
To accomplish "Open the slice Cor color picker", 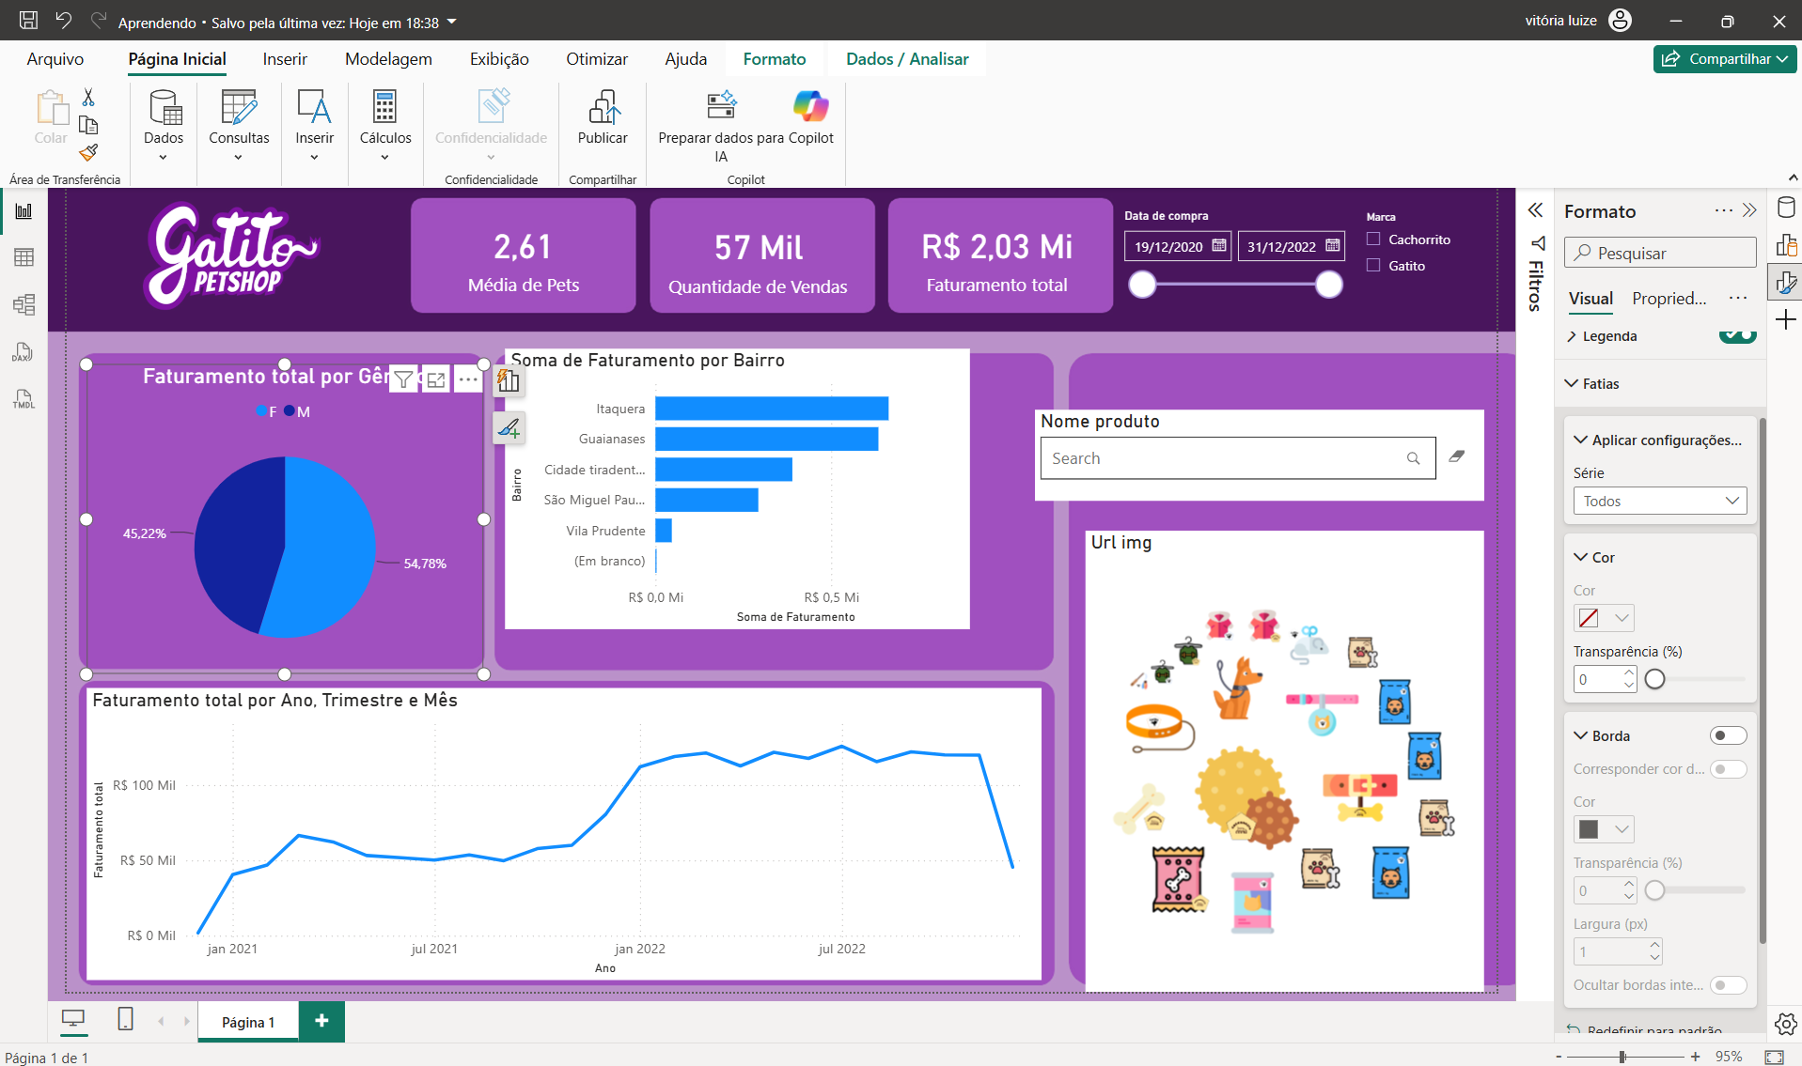I will (x=1604, y=618).
